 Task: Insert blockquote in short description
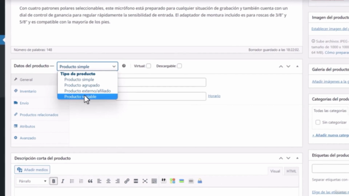pos(90,181)
